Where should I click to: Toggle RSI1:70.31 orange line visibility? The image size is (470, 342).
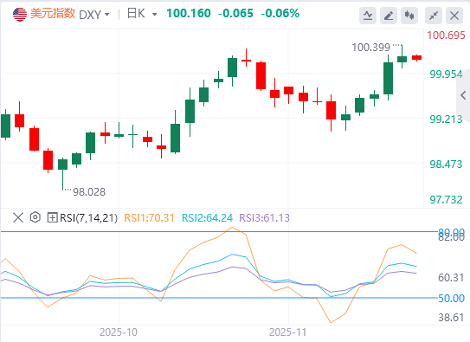(x=149, y=217)
